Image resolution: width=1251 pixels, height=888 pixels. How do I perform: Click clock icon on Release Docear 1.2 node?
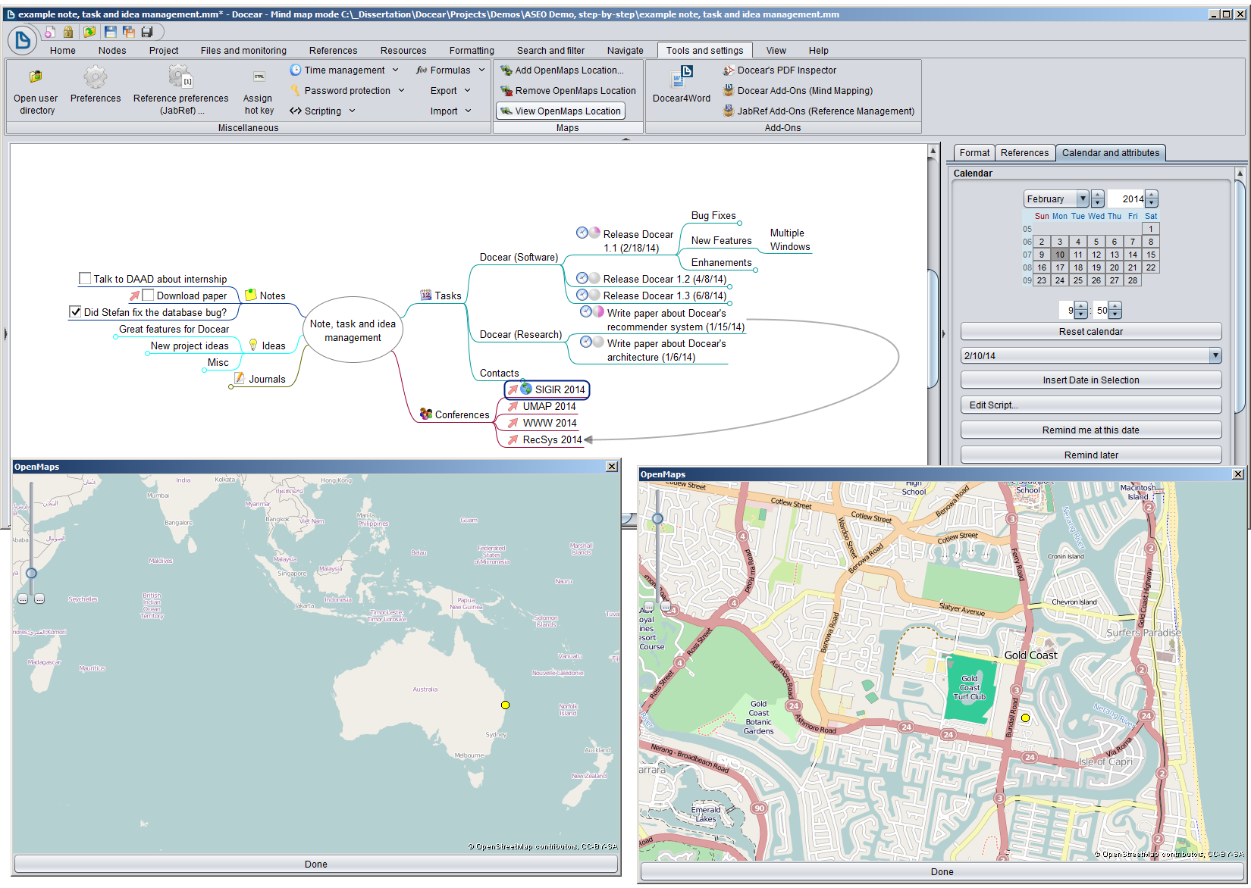(582, 278)
